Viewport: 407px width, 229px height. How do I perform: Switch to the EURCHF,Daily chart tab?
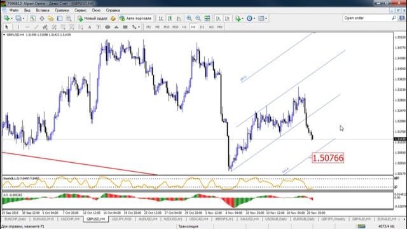pos(15,219)
